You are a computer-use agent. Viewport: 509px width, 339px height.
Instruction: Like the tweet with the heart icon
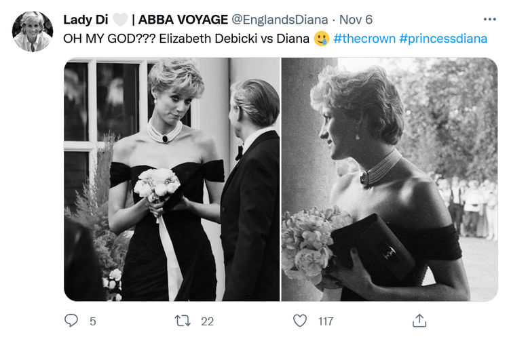click(x=299, y=320)
